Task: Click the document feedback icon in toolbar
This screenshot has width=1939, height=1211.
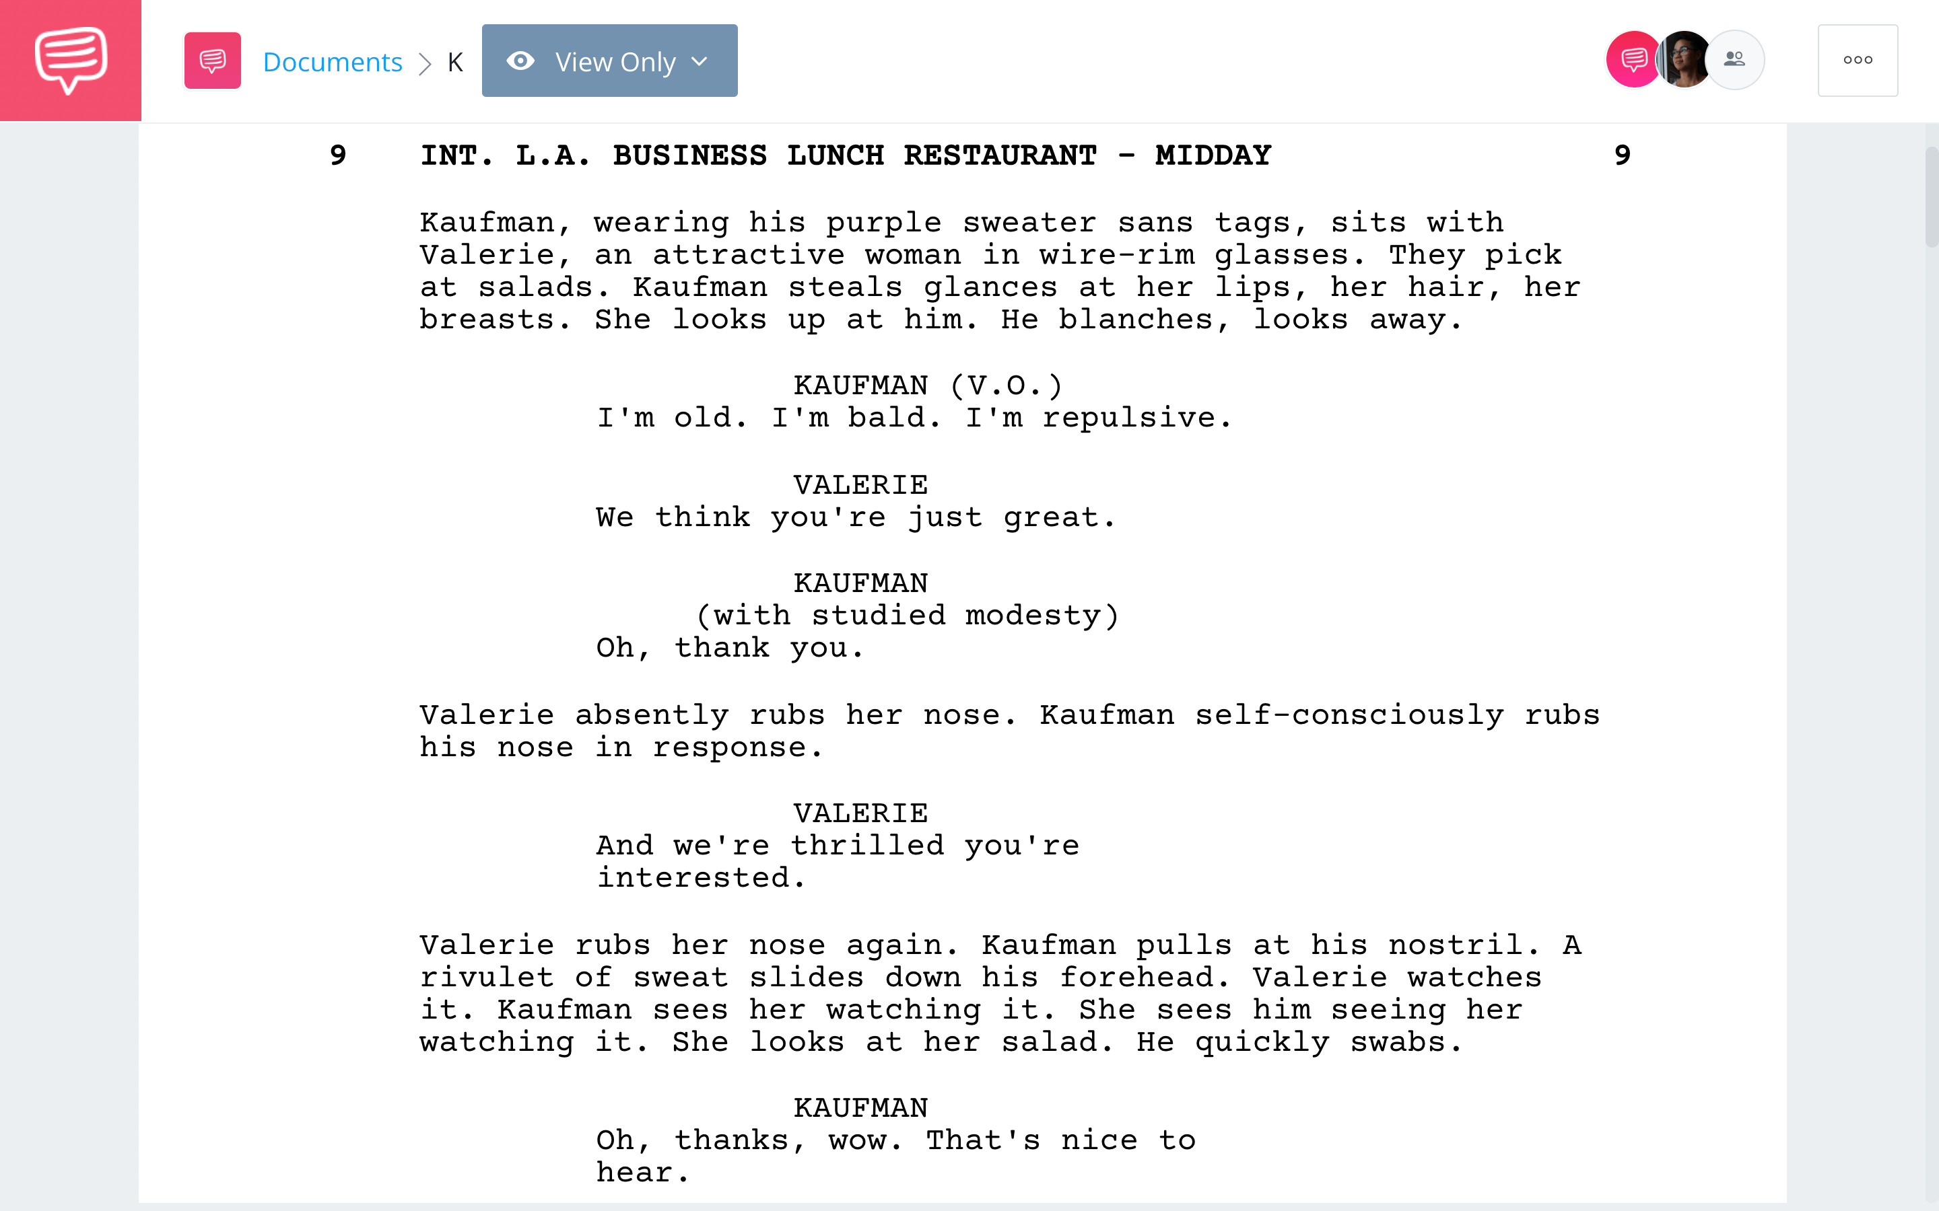Action: 212,60
